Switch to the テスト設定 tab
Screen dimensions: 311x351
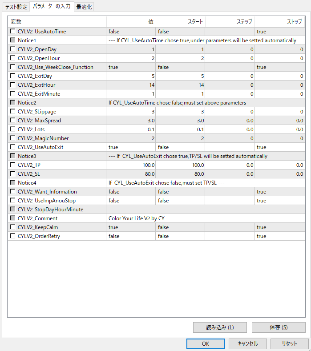click(16, 7)
